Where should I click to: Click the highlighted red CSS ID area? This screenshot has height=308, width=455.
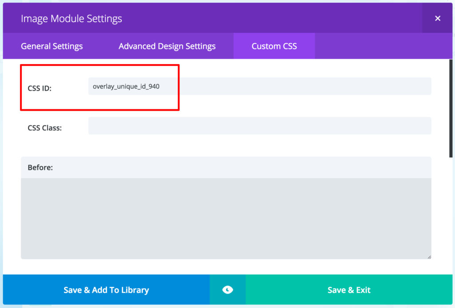(x=100, y=87)
